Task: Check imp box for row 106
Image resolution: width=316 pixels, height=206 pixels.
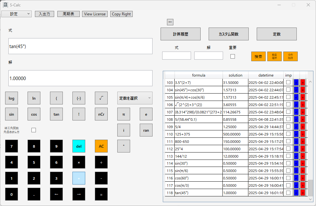Action: 288,104
